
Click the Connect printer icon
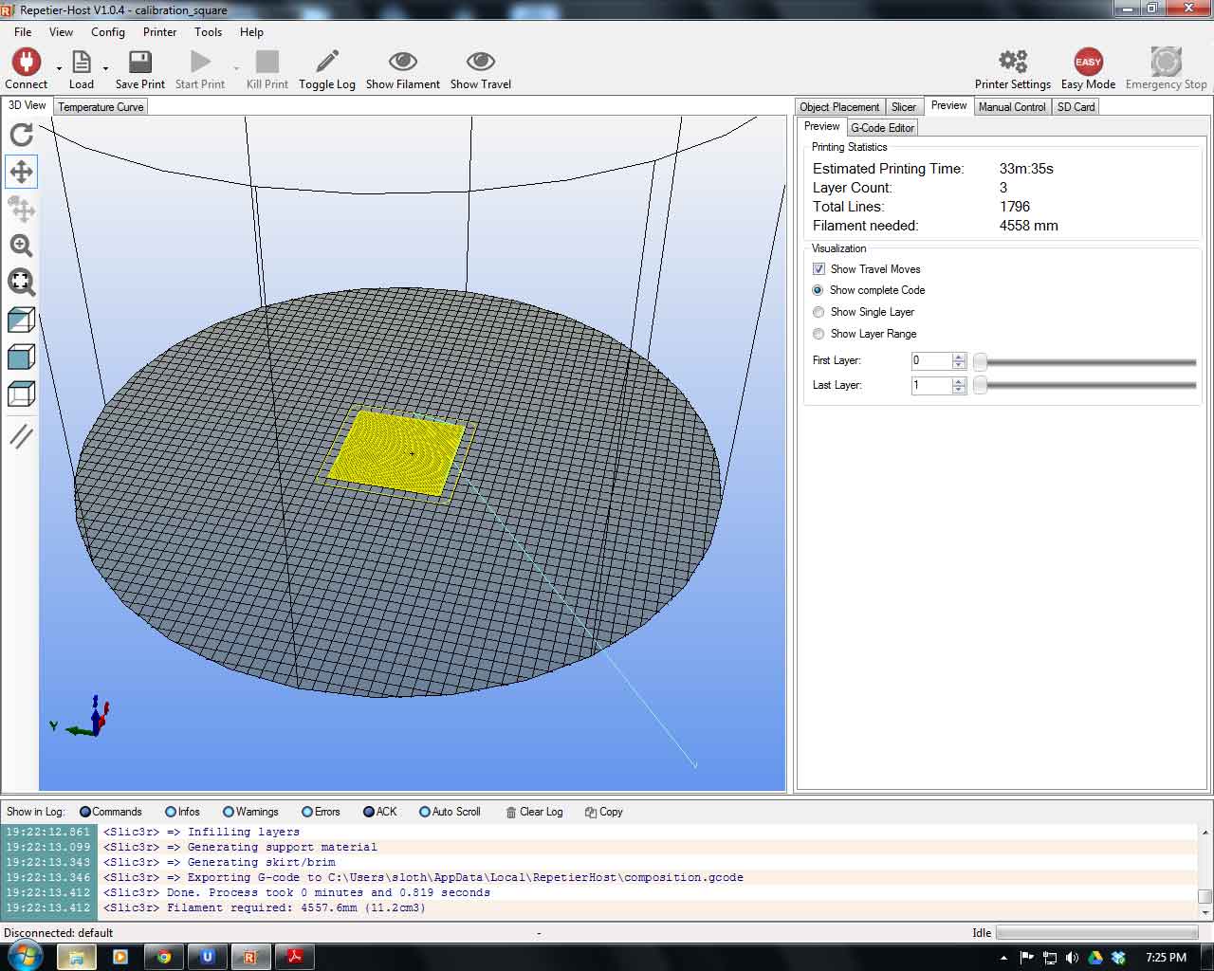[26, 63]
